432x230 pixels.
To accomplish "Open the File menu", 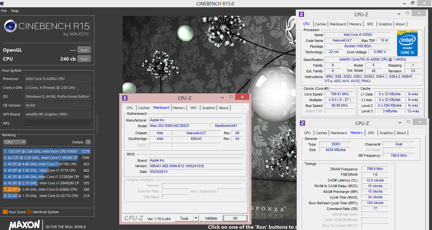I will 4,11.
